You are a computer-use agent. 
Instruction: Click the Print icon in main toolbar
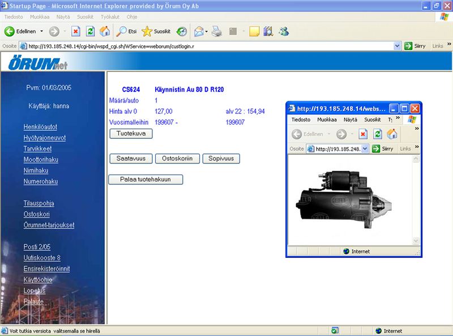coord(217,31)
